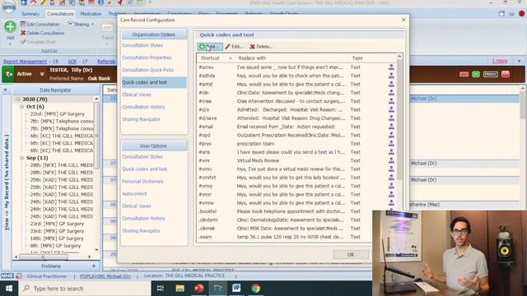This screenshot has height=296, width=527.
Task: Open the Windows Start menu
Action: pyautogui.click(x=9, y=289)
